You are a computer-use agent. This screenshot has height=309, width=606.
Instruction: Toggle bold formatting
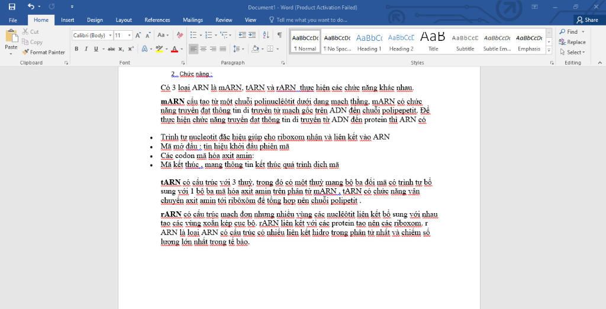click(76, 49)
